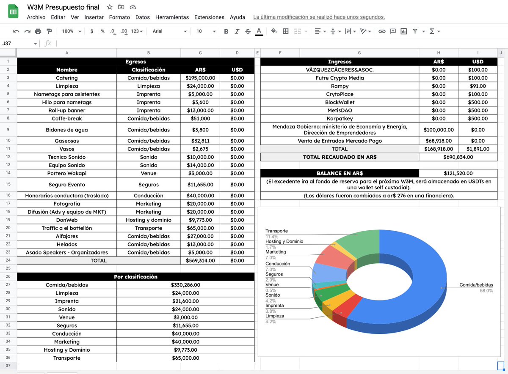This screenshot has height=374, width=508.
Task: Undo the last action
Action: pos(17,31)
